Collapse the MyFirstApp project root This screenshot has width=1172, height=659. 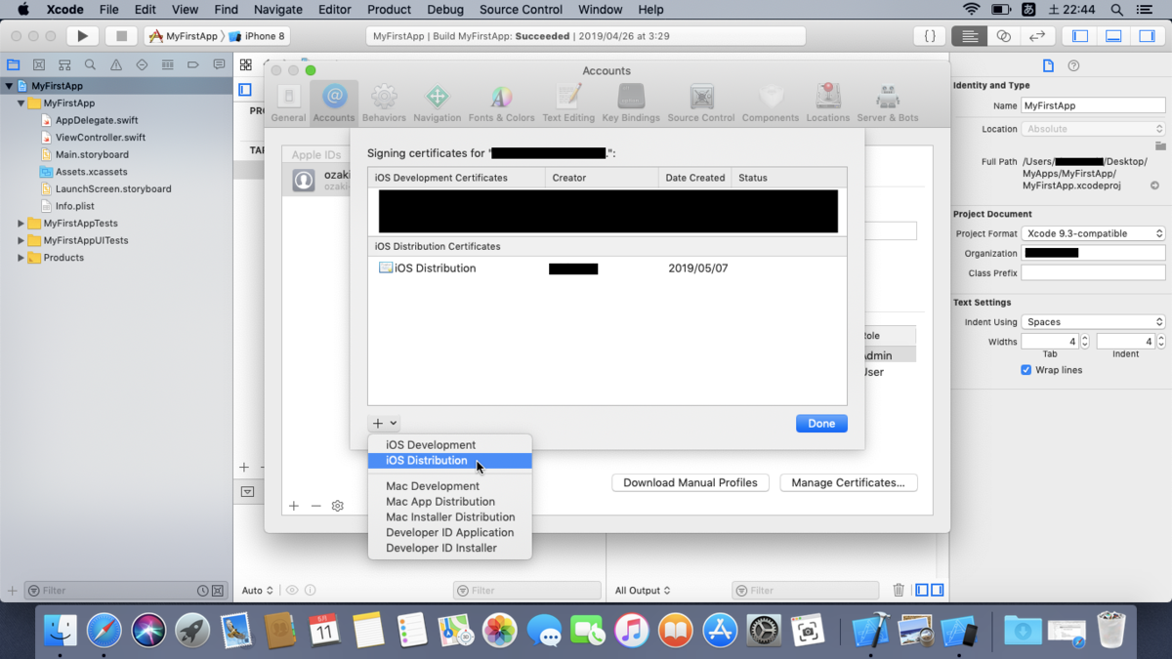[x=9, y=86]
